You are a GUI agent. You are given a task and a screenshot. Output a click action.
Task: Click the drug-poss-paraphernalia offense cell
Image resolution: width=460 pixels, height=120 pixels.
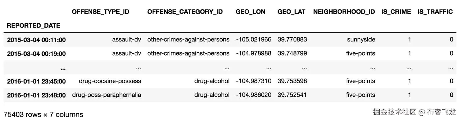pyautogui.click(x=106, y=95)
